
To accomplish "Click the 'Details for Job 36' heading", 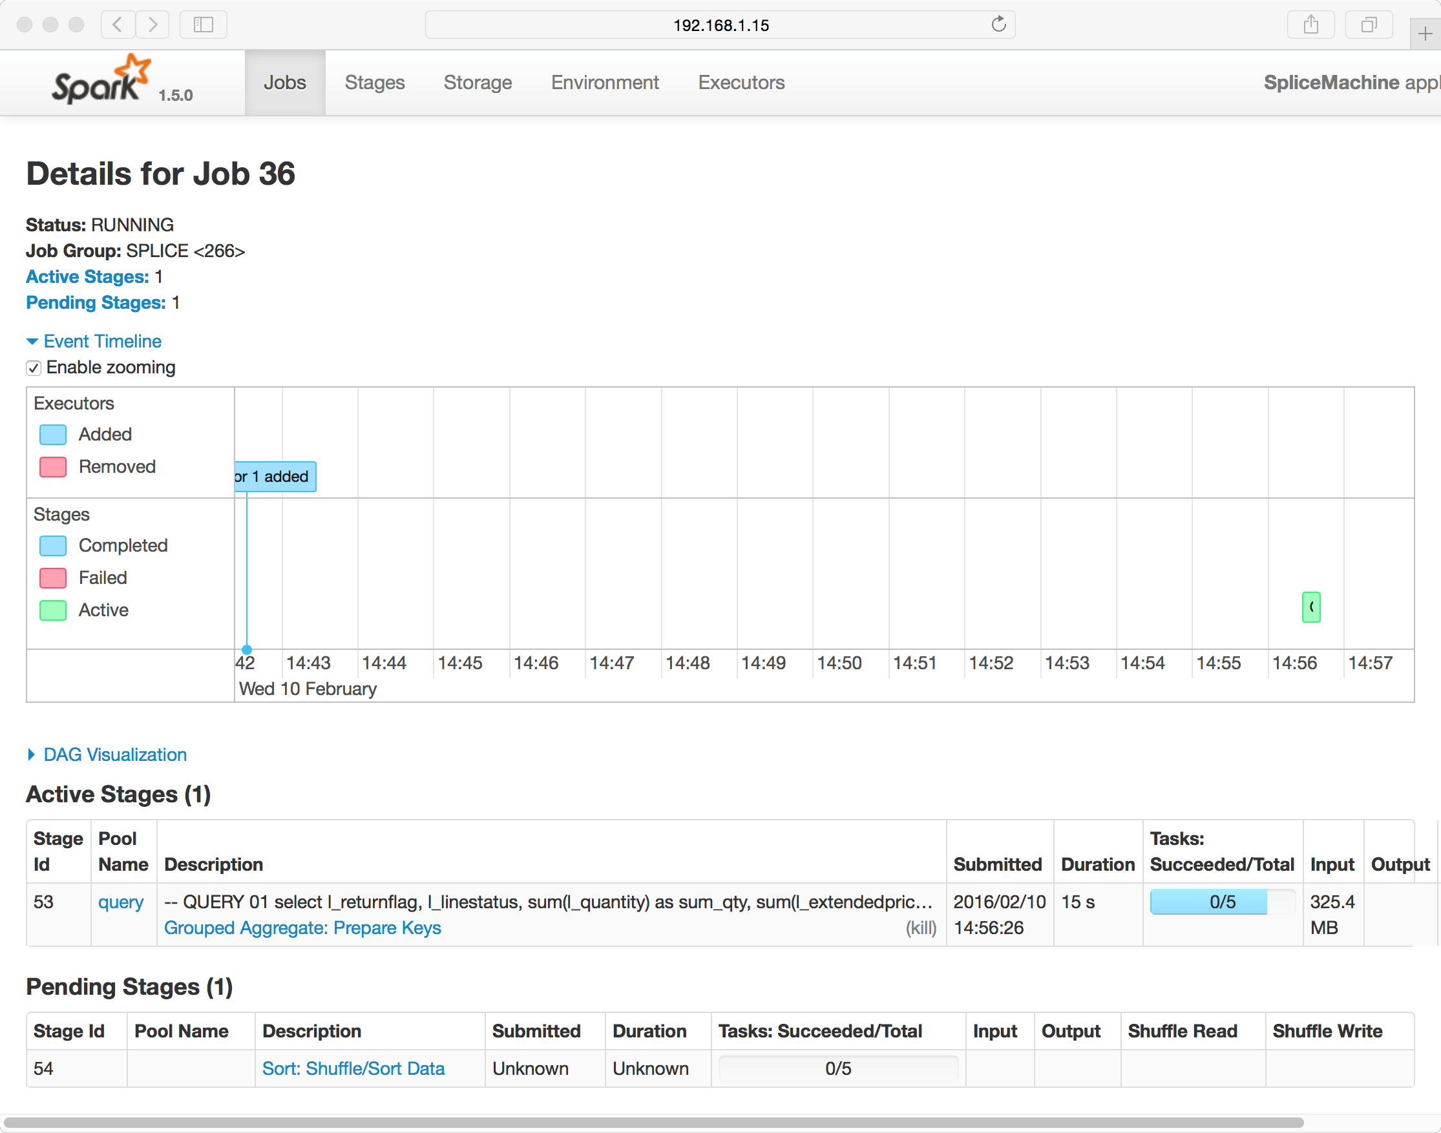I will (x=160, y=173).
